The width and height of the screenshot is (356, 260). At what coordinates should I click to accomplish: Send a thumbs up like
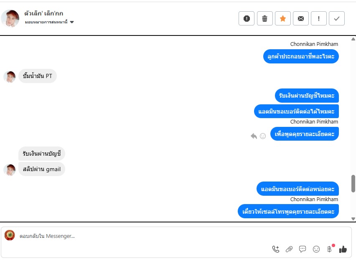pyautogui.click(x=343, y=249)
